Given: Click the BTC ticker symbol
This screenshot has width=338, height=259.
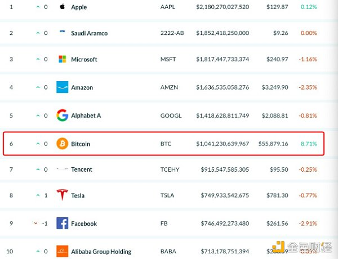Looking at the screenshot, I should point(166,144).
